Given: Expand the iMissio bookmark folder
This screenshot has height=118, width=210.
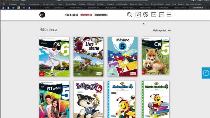Looking at the screenshot, I should pos(23,4).
